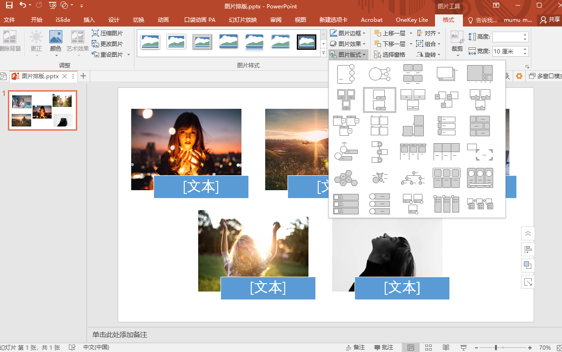This screenshot has height=352, width=562.
Task: Choose the Circular Picture Callout layout
Action: (x=379, y=74)
